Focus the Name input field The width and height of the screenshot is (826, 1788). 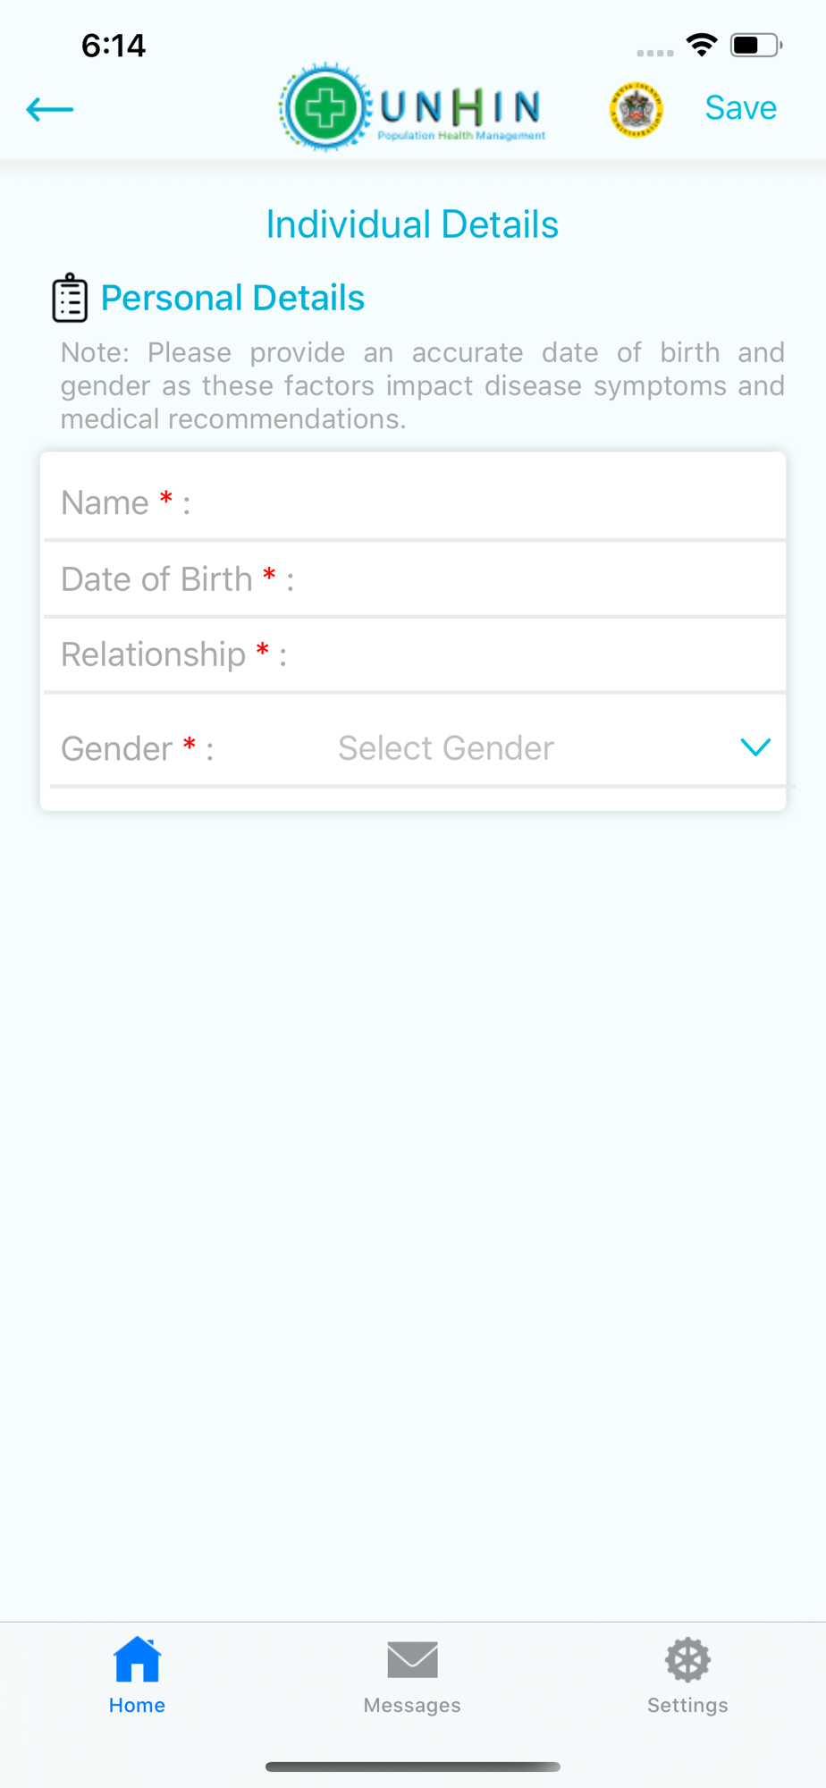click(483, 502)
